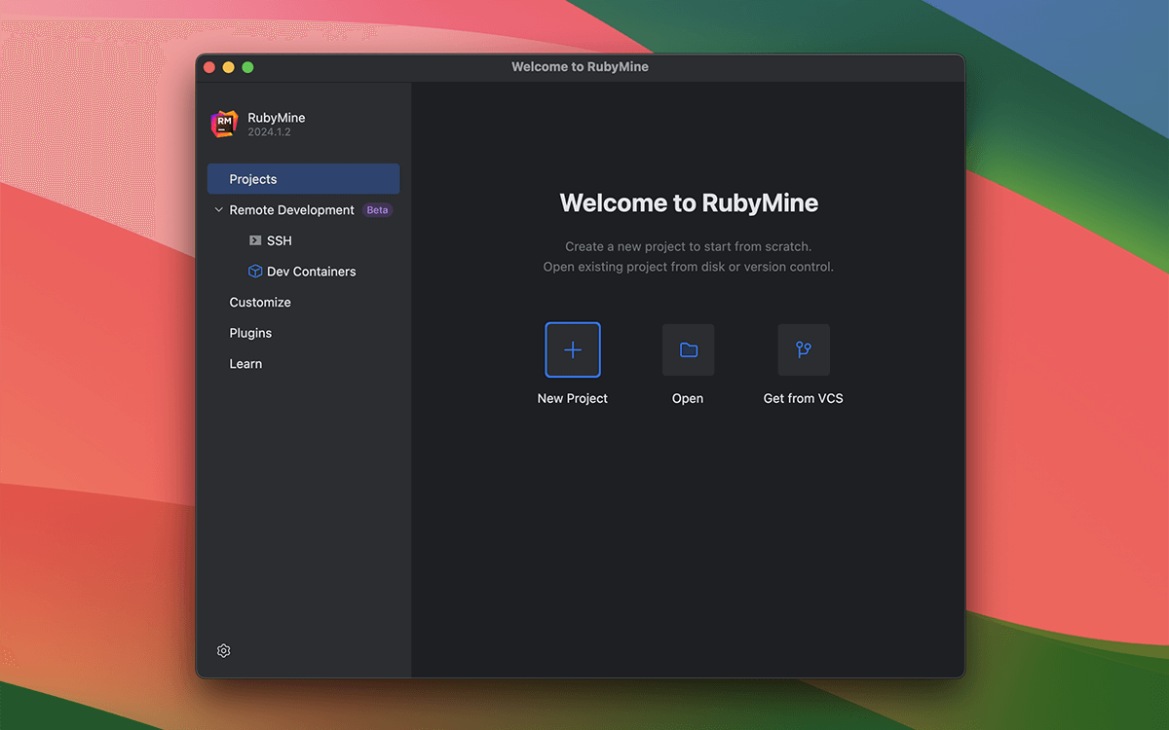Click the "RubyMine" product name in sidebar
Screen dimensions: 1169x730
coord(277,118)
